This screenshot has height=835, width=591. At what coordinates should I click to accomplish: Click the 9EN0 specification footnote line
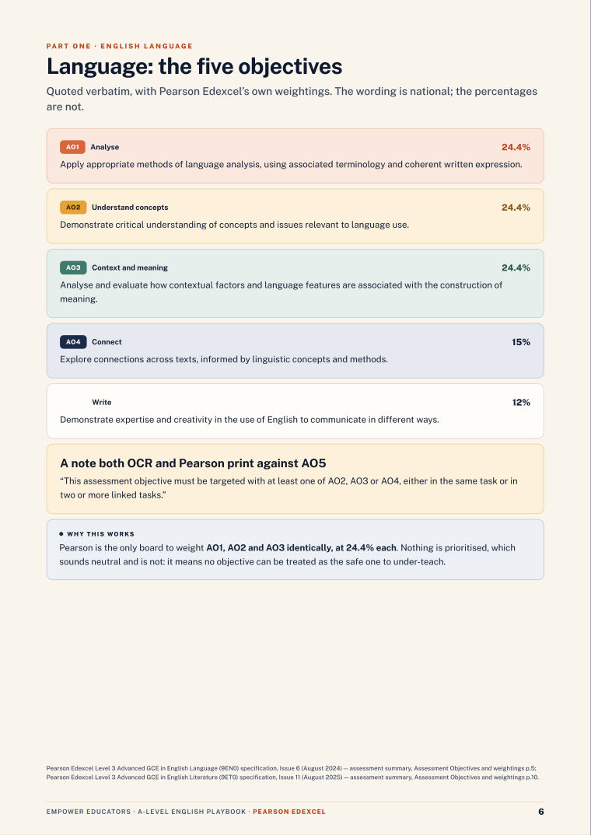pos(292,768)
